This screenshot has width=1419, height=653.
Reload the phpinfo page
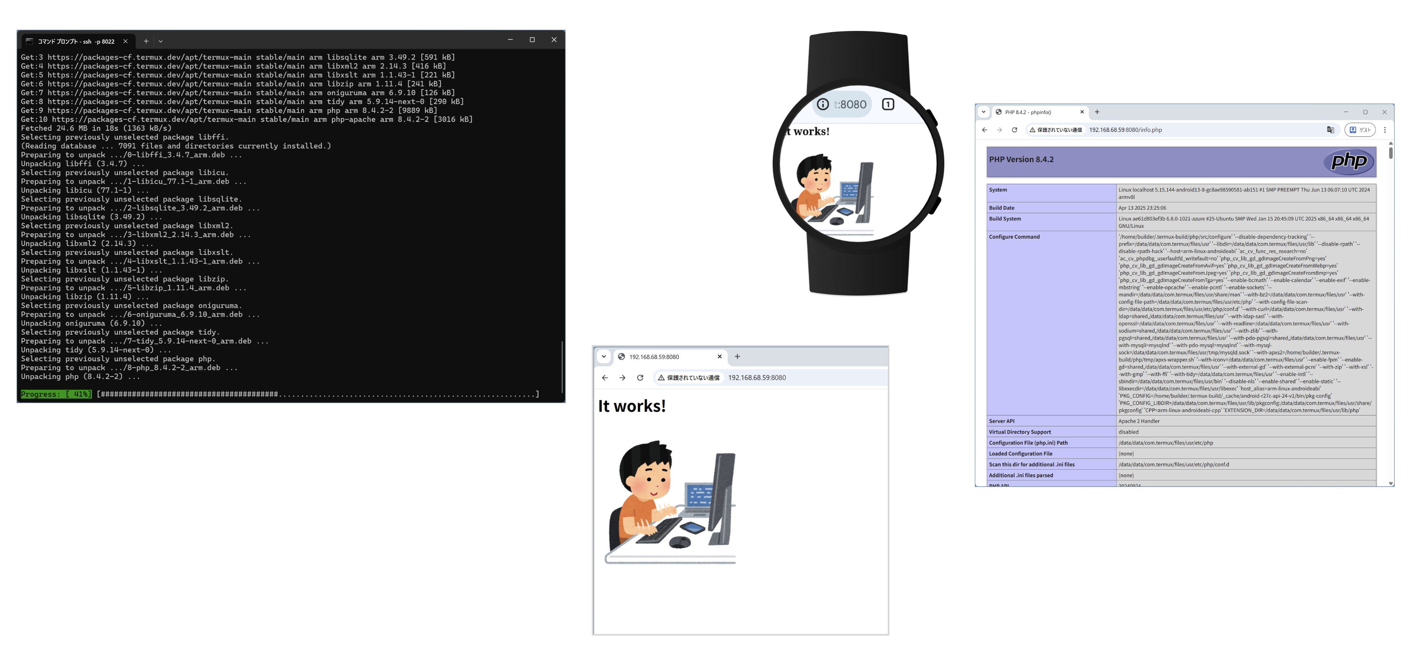click(1014, 130)
